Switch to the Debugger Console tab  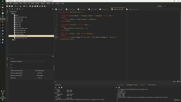132,85
